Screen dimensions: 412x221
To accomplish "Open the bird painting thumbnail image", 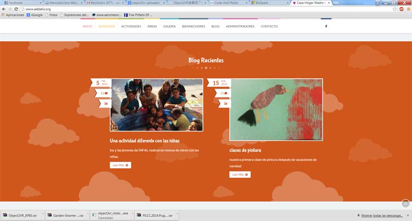I will pyautogui.click(x=276, y=109).
